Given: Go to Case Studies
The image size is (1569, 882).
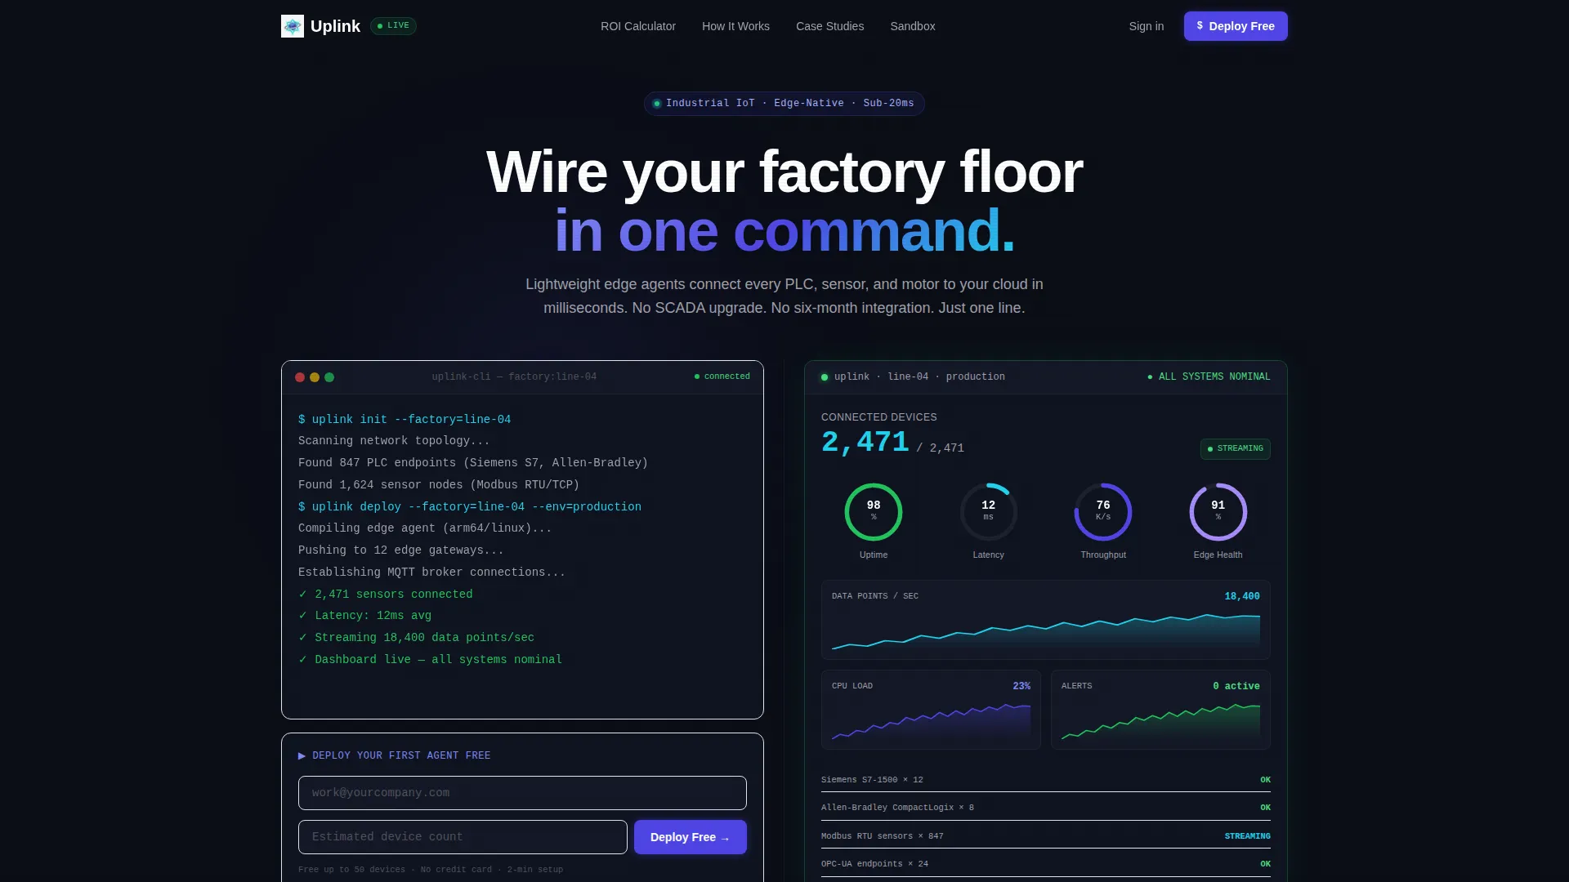Looking at the screenshot, I should [x=829, y=26].
